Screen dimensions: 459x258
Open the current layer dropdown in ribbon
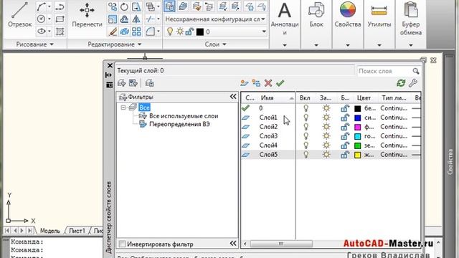point(263,32)
